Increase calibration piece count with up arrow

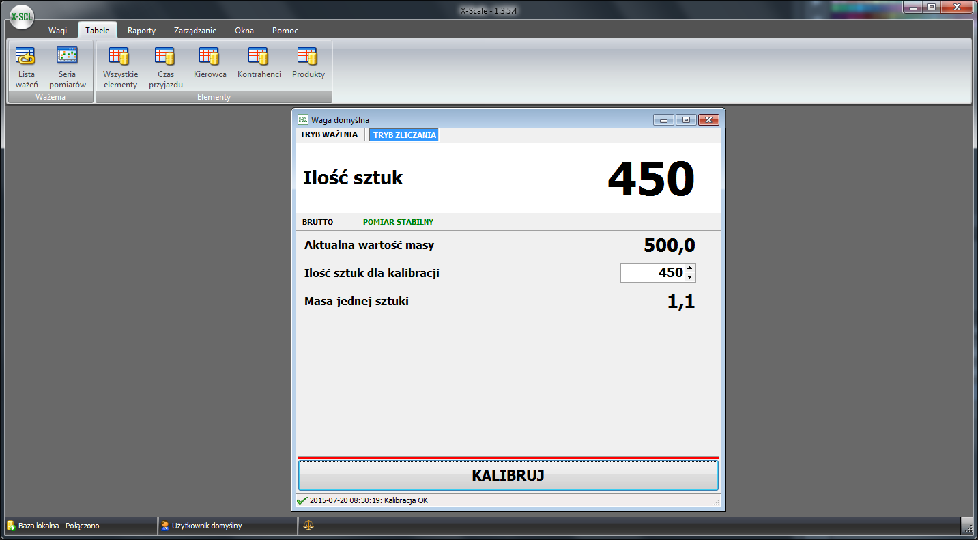tap(690, 268)
